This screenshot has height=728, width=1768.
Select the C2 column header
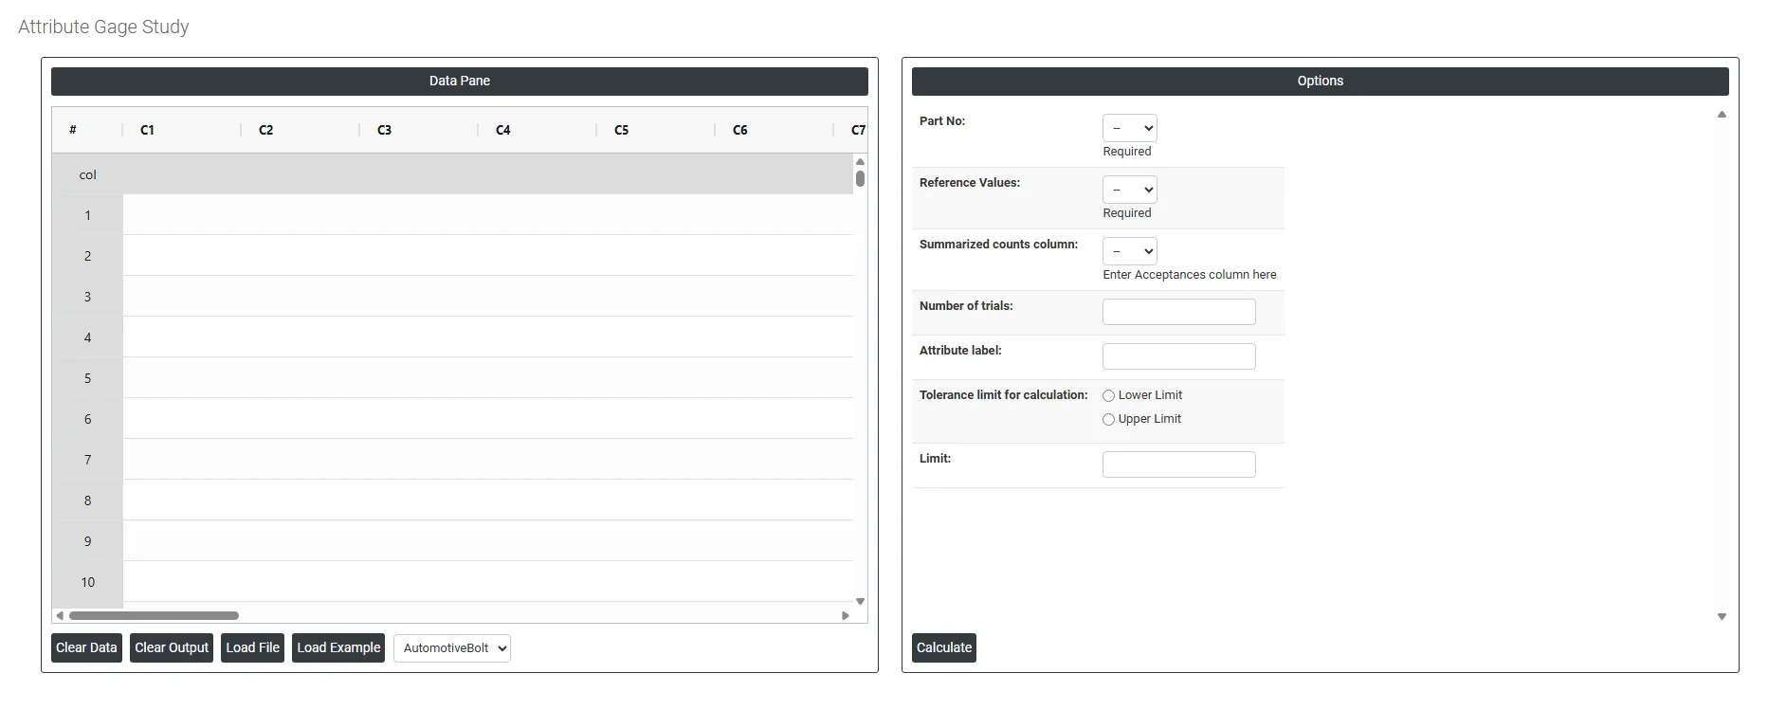301,130
